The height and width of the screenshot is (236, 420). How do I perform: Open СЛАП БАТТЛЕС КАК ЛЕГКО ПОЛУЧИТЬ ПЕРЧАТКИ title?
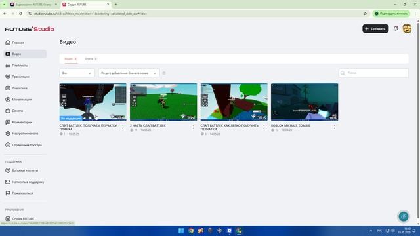point(230,127)
